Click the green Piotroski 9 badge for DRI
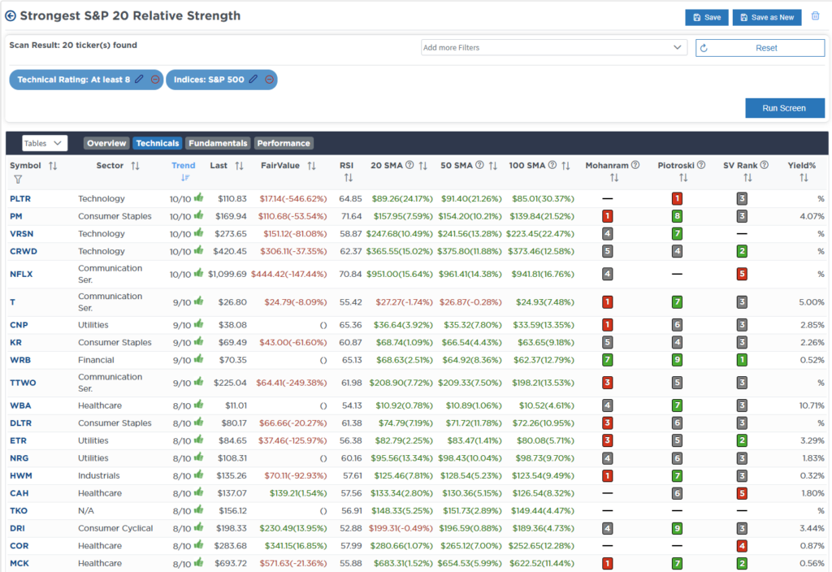Image resolution: width=832 pixels, height=572 pixels. pos(677,528)
